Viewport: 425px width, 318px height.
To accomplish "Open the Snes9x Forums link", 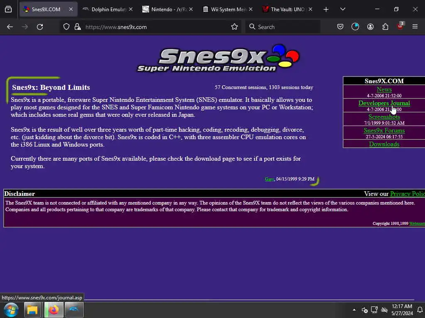I will tap(384, 130).
